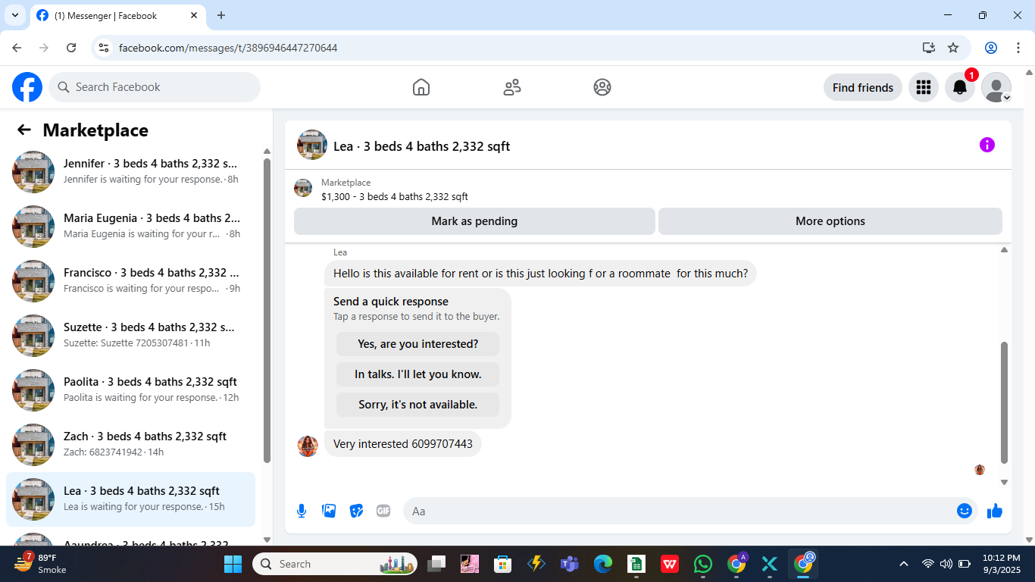1035x582 pixels.
Task: Send quick reply "Yes, are you interested?"
Action: tap(417, 344)
